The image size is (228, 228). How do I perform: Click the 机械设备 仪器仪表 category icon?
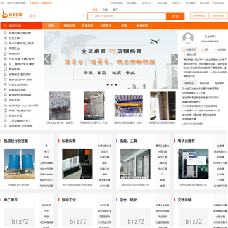point(6,33)
